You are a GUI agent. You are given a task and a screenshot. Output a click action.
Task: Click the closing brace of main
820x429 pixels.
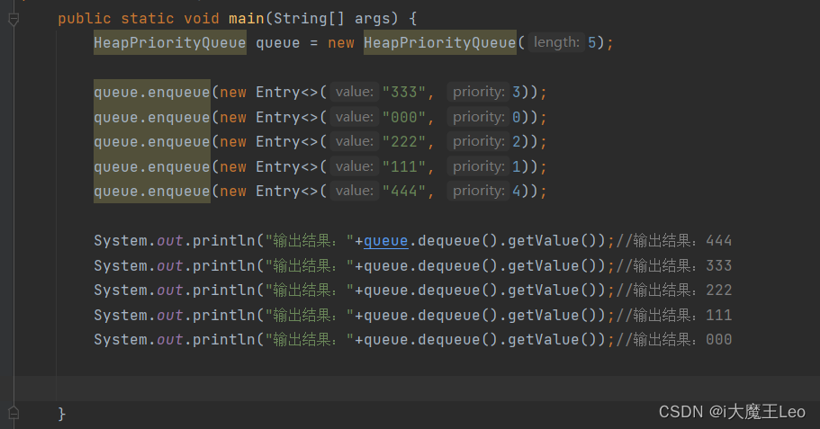click(x=62, y=414)
